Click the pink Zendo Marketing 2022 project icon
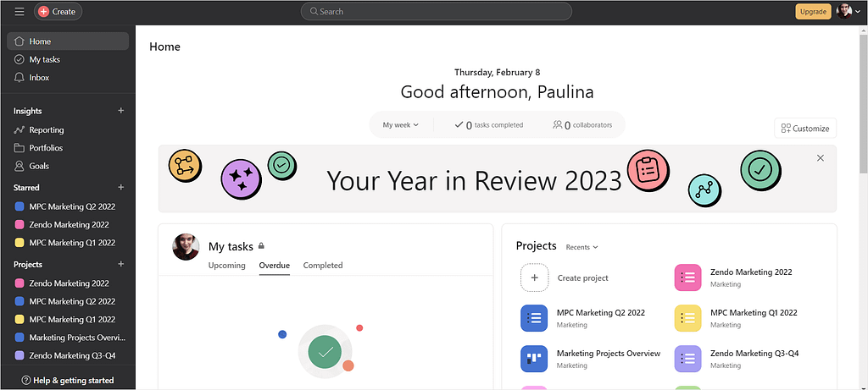This screenshot has width=868, height=390. pos(688,277)
